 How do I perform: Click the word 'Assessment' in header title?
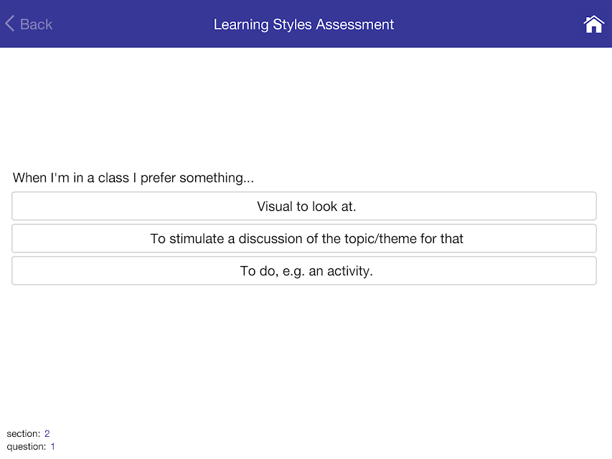355,24
